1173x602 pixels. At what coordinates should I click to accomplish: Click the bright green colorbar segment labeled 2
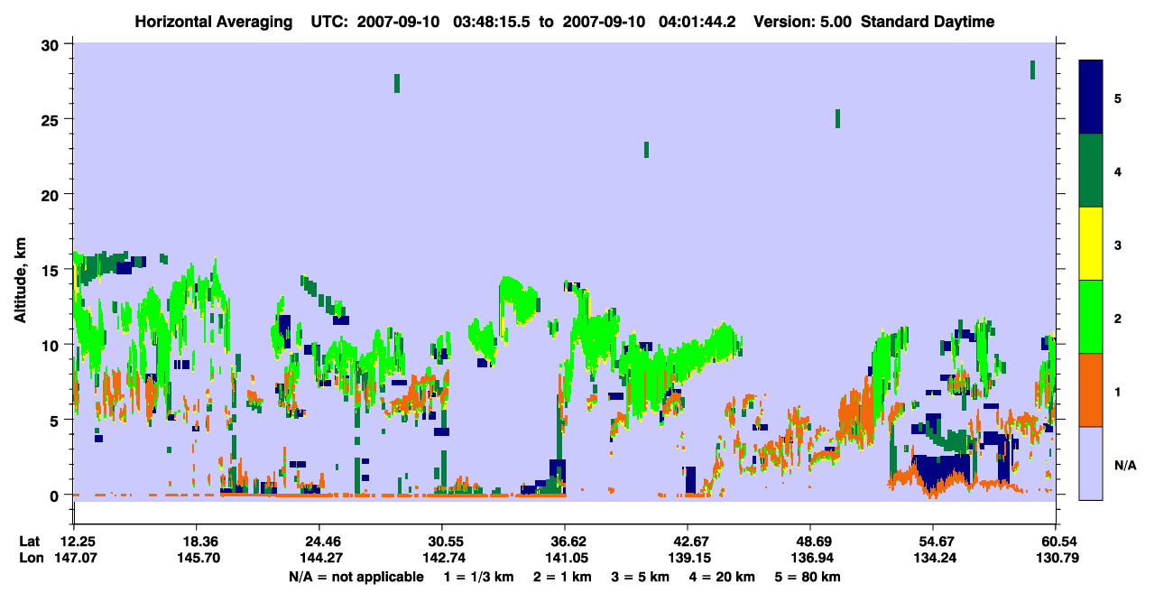(1091, 317)
